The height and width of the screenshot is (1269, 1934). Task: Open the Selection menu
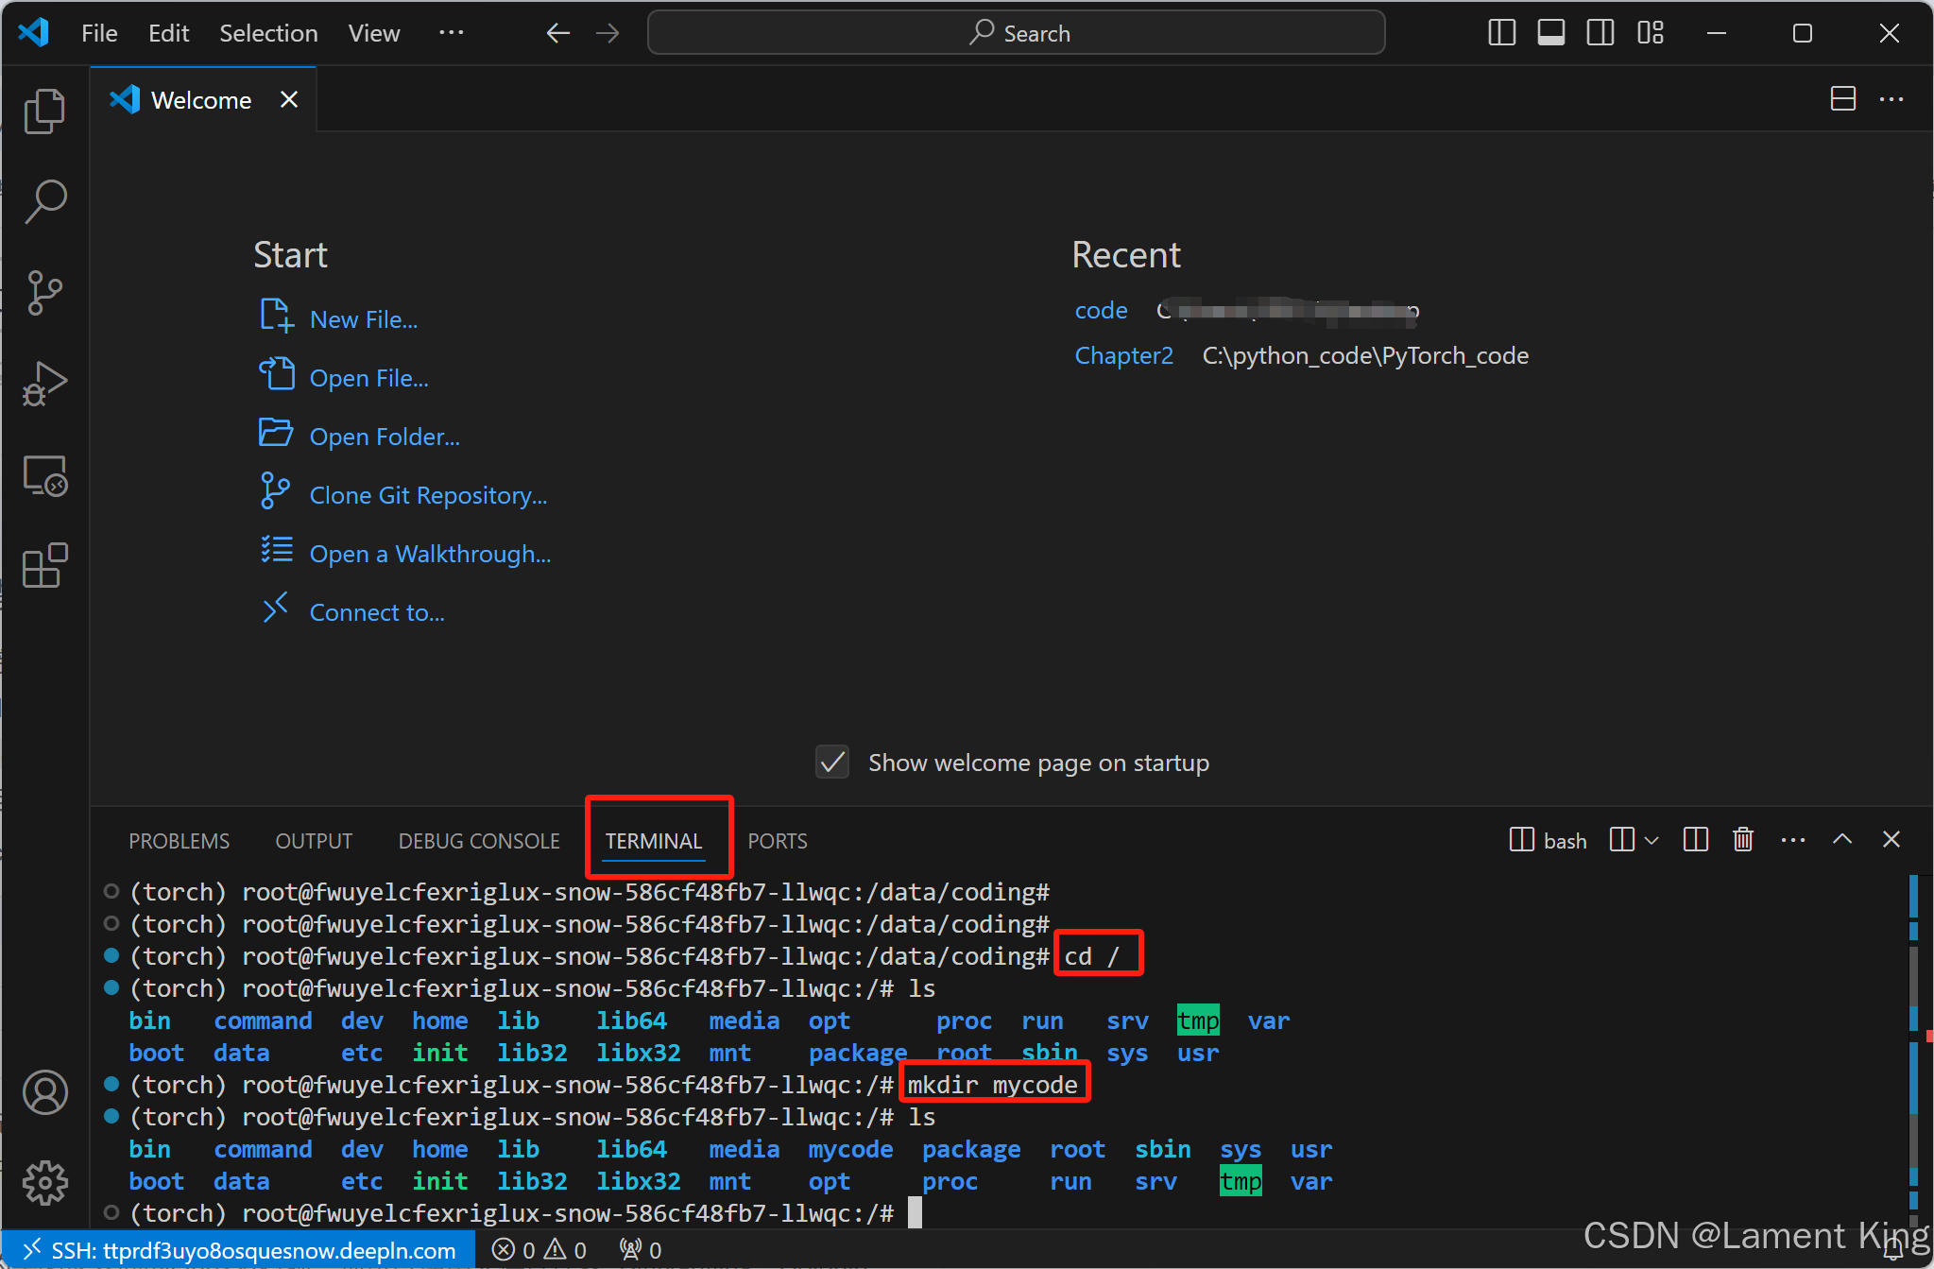point(268,33)
